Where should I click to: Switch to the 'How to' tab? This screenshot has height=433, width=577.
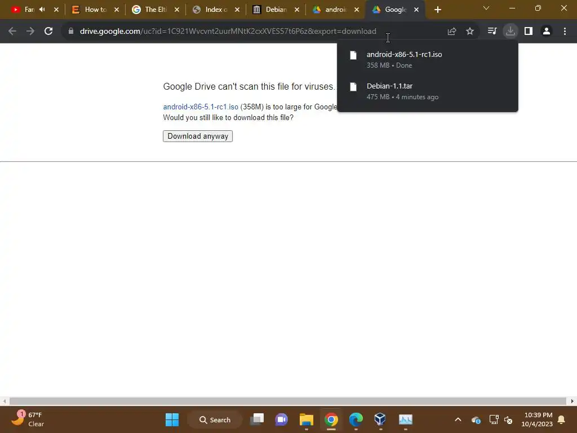(x=95, y=10)
